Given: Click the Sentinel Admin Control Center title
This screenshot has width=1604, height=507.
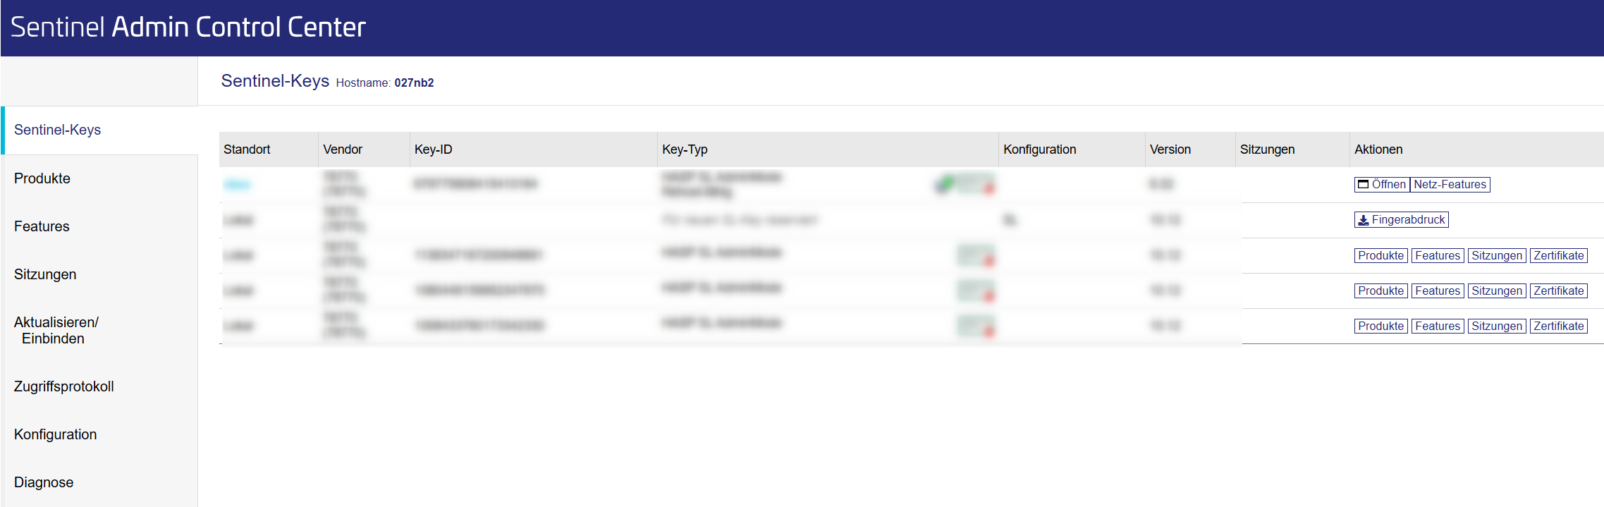Looking at the screenshot, I should [188, 27].
